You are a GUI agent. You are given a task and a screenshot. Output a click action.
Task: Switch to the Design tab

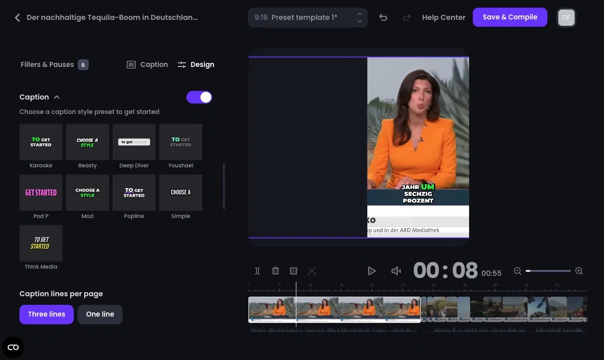tap(196, 64)
